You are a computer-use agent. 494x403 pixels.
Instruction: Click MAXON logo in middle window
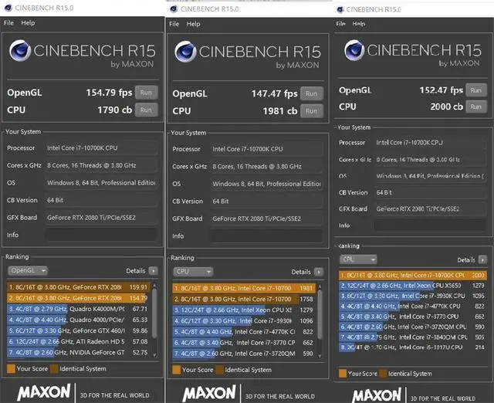[x=209, y=394]
